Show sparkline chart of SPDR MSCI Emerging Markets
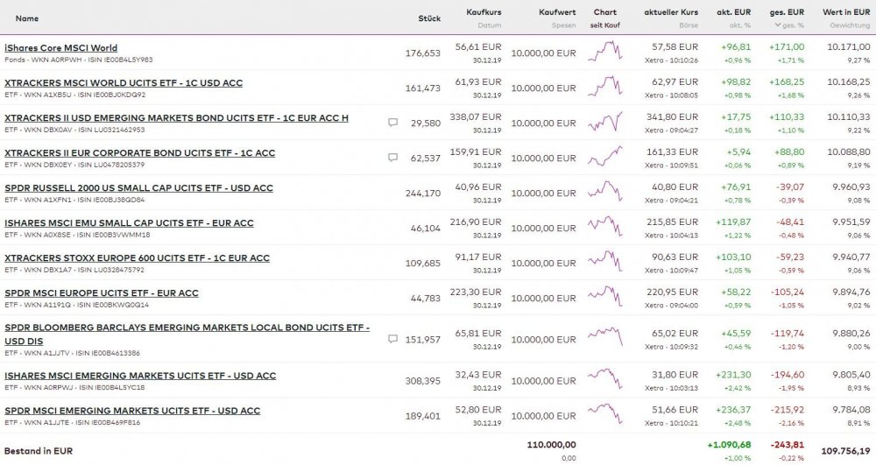The height and width of the screenshot is (465, 876). pyautogui.click(x=605, y=415)
